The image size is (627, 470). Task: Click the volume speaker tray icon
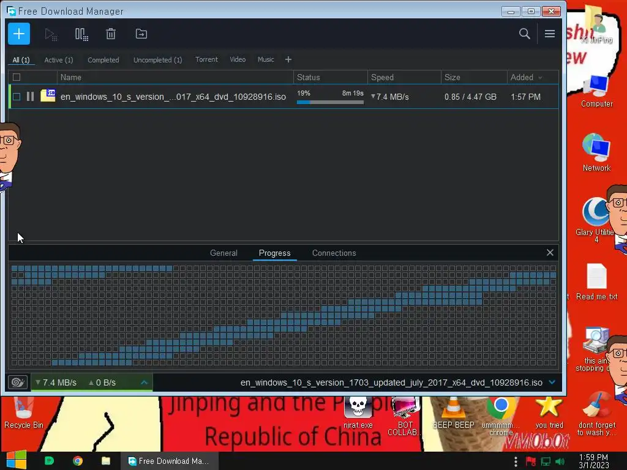(560, 461)
